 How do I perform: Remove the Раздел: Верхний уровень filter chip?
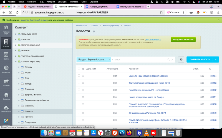click(109, 59)
